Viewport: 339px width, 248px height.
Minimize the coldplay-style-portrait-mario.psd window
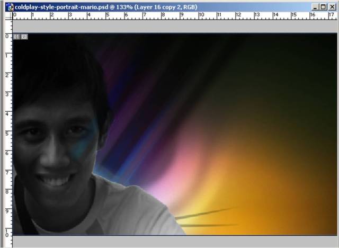(316, 7)
